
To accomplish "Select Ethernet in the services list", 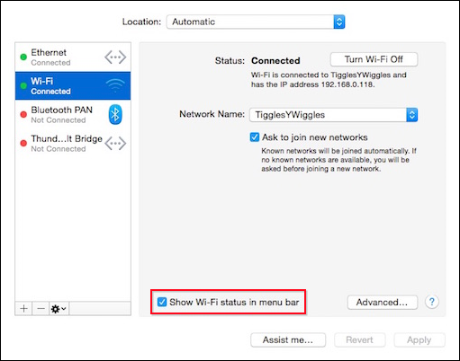I will (x=73, y=57).
